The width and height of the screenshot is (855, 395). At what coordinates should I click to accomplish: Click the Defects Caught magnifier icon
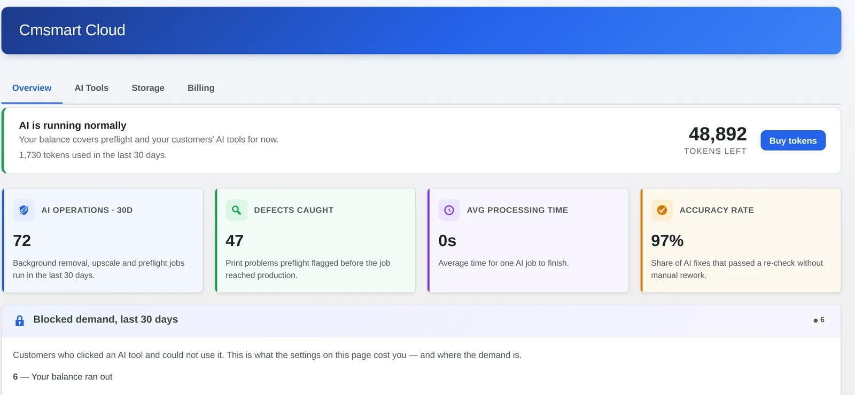236,210
